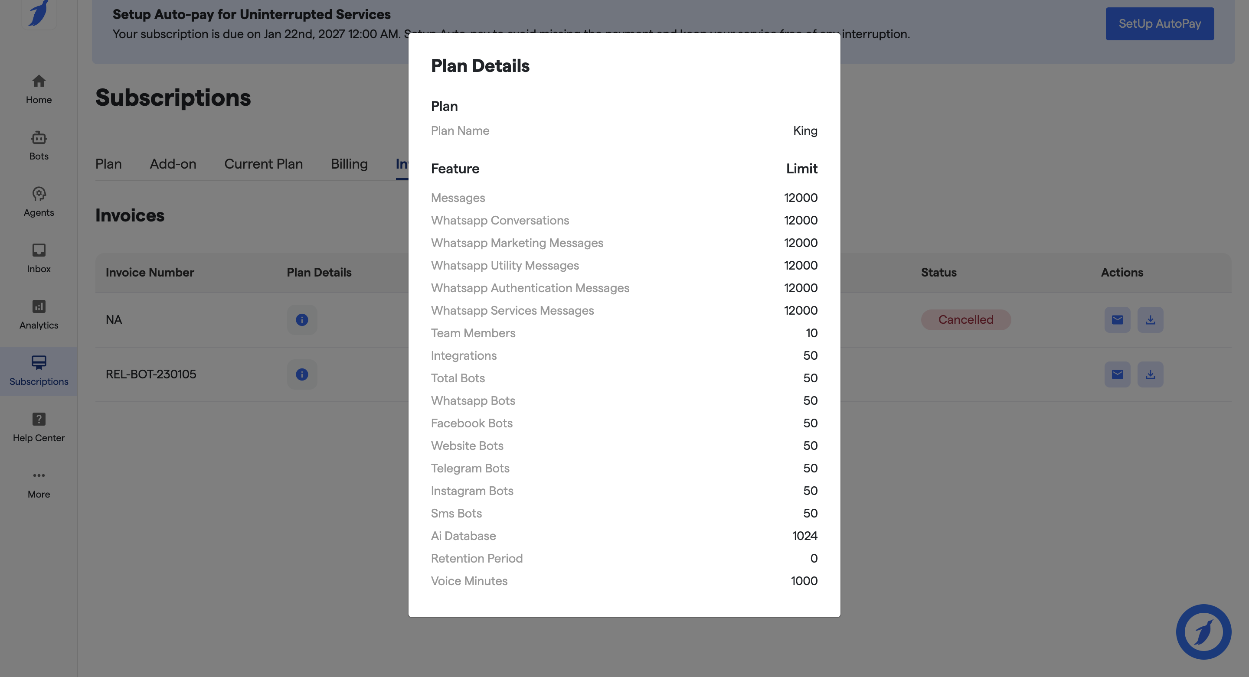
Task: Download the REL-BOT-230105 invoice
Action: click(1150, 374)
